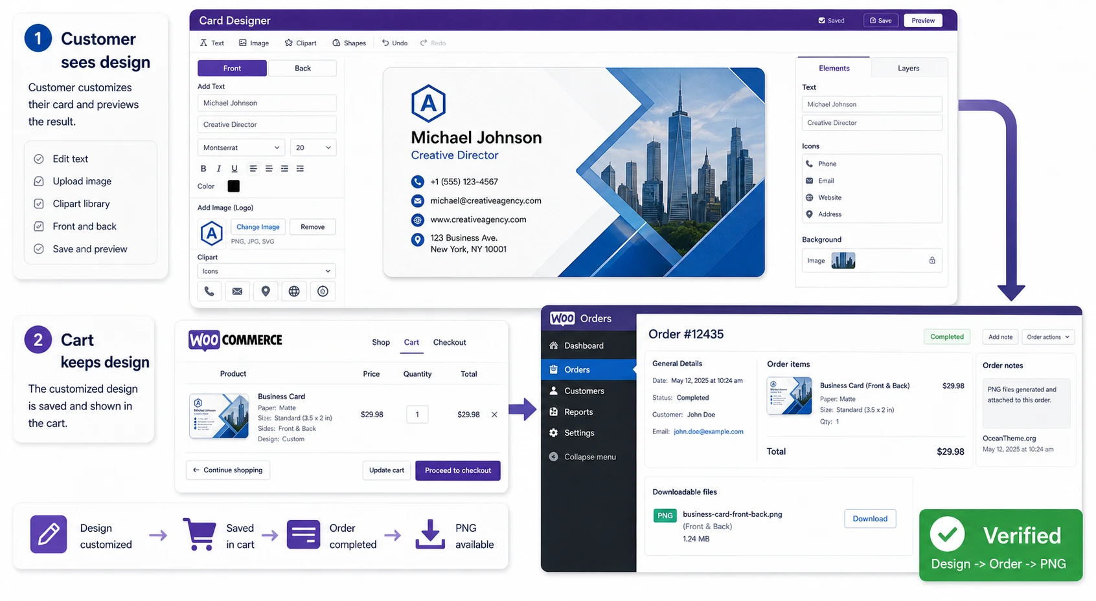The height and width of the screenshot is (601, 1096).
Task: Click the Image tool in Card Designer toolbar
Action: click(x=254, y=43)
